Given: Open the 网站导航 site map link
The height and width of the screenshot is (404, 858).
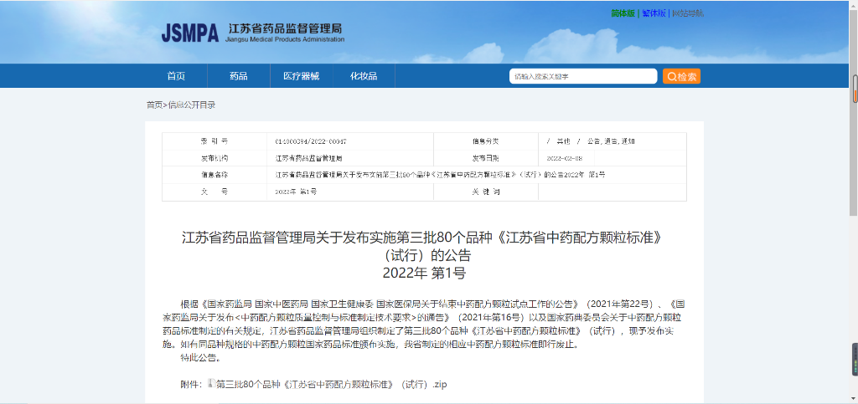Looking at the screenshot, I should click(x=687, y=13).
